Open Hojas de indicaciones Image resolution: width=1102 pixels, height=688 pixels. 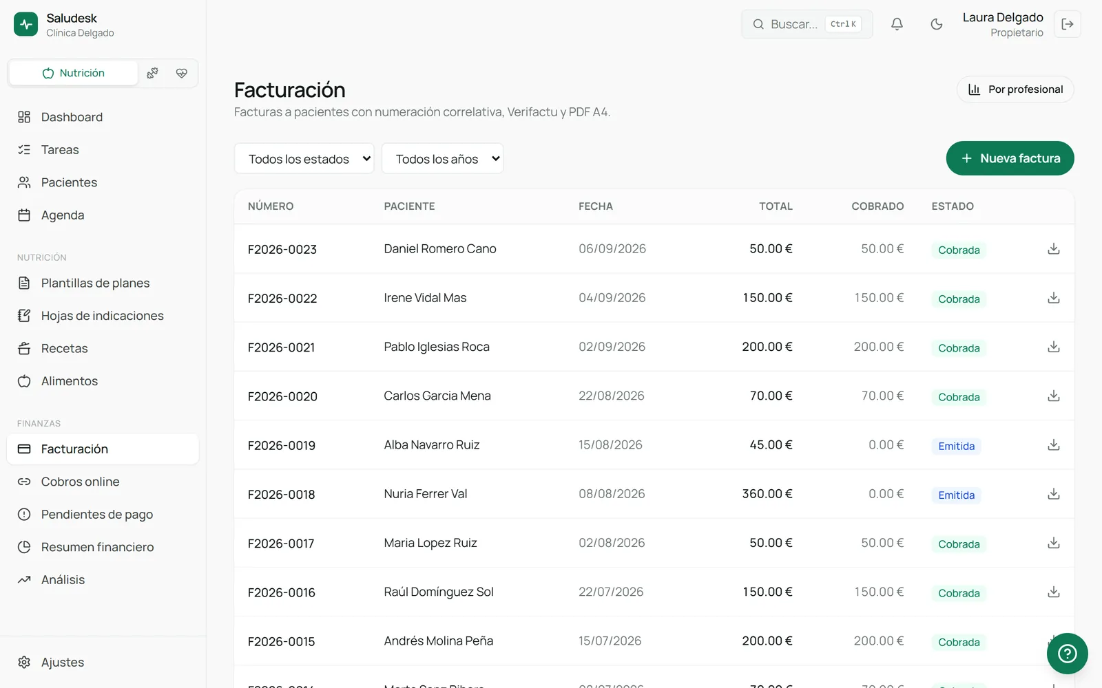tap(103, 316)
